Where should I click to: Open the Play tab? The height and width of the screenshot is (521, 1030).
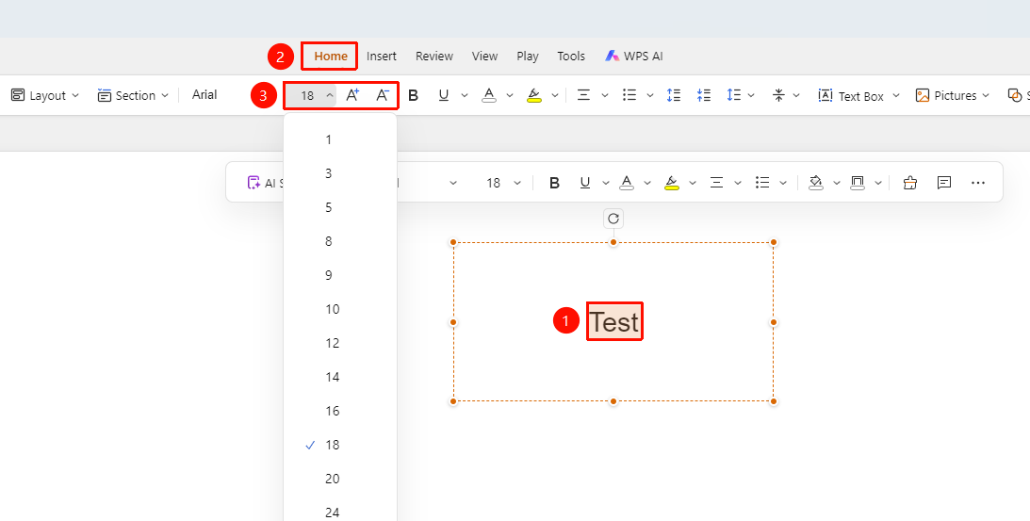[528, 57]
